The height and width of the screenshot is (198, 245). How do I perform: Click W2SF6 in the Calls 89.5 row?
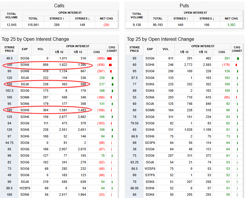[x=25, y=188]
